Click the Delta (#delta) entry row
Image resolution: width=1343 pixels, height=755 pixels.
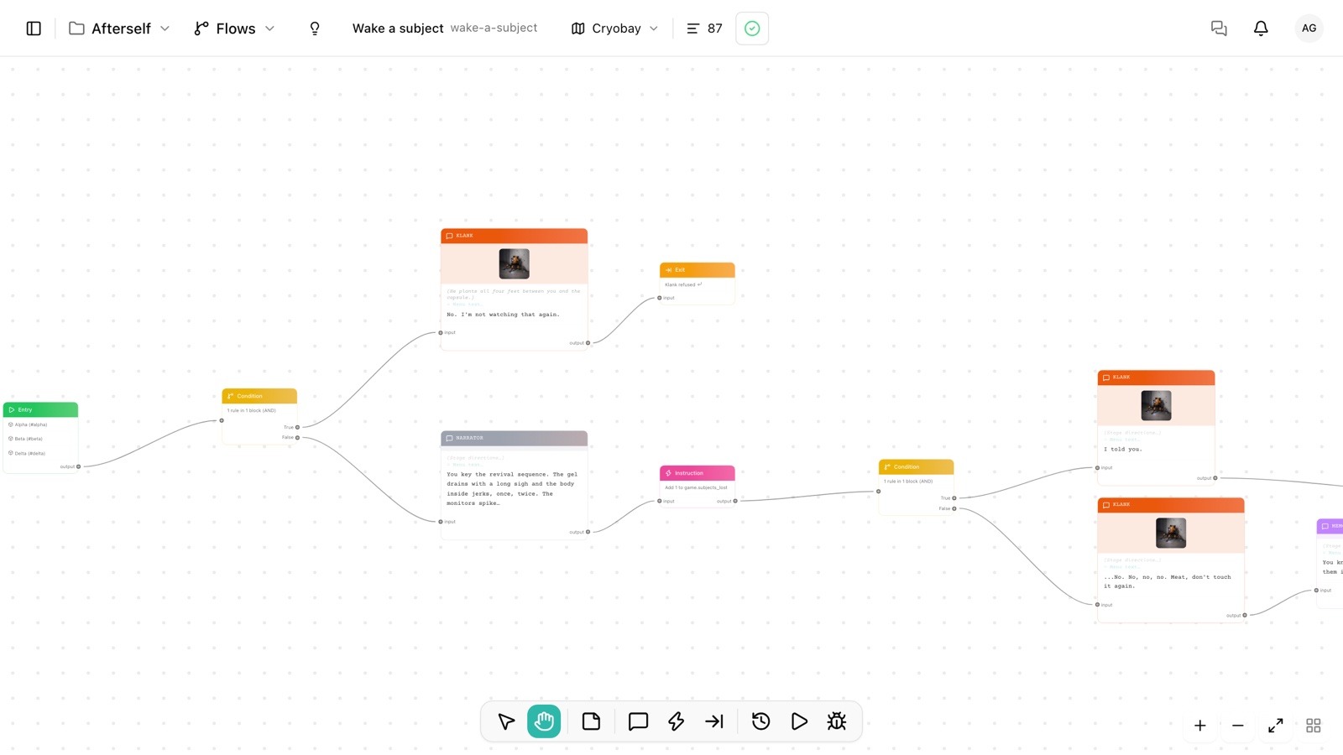40,453
